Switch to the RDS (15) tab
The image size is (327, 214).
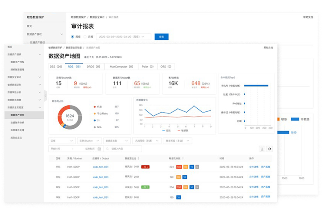click(74, 67)
